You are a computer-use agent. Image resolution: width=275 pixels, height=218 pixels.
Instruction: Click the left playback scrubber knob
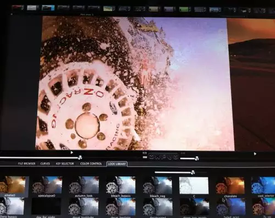(80, 157)
